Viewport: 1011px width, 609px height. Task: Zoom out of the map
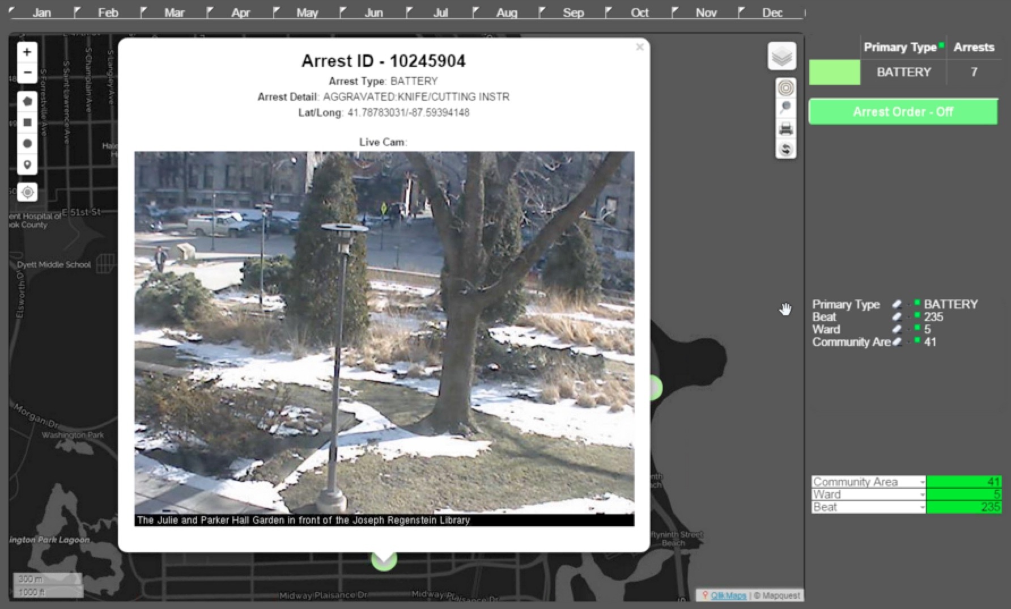(27, 73)
